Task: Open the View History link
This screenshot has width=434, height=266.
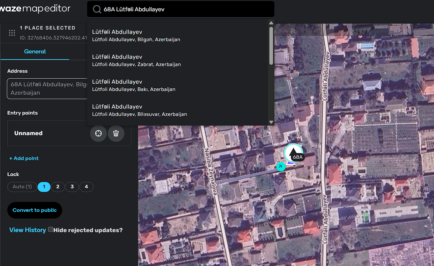Action: (x=28, y=230)
